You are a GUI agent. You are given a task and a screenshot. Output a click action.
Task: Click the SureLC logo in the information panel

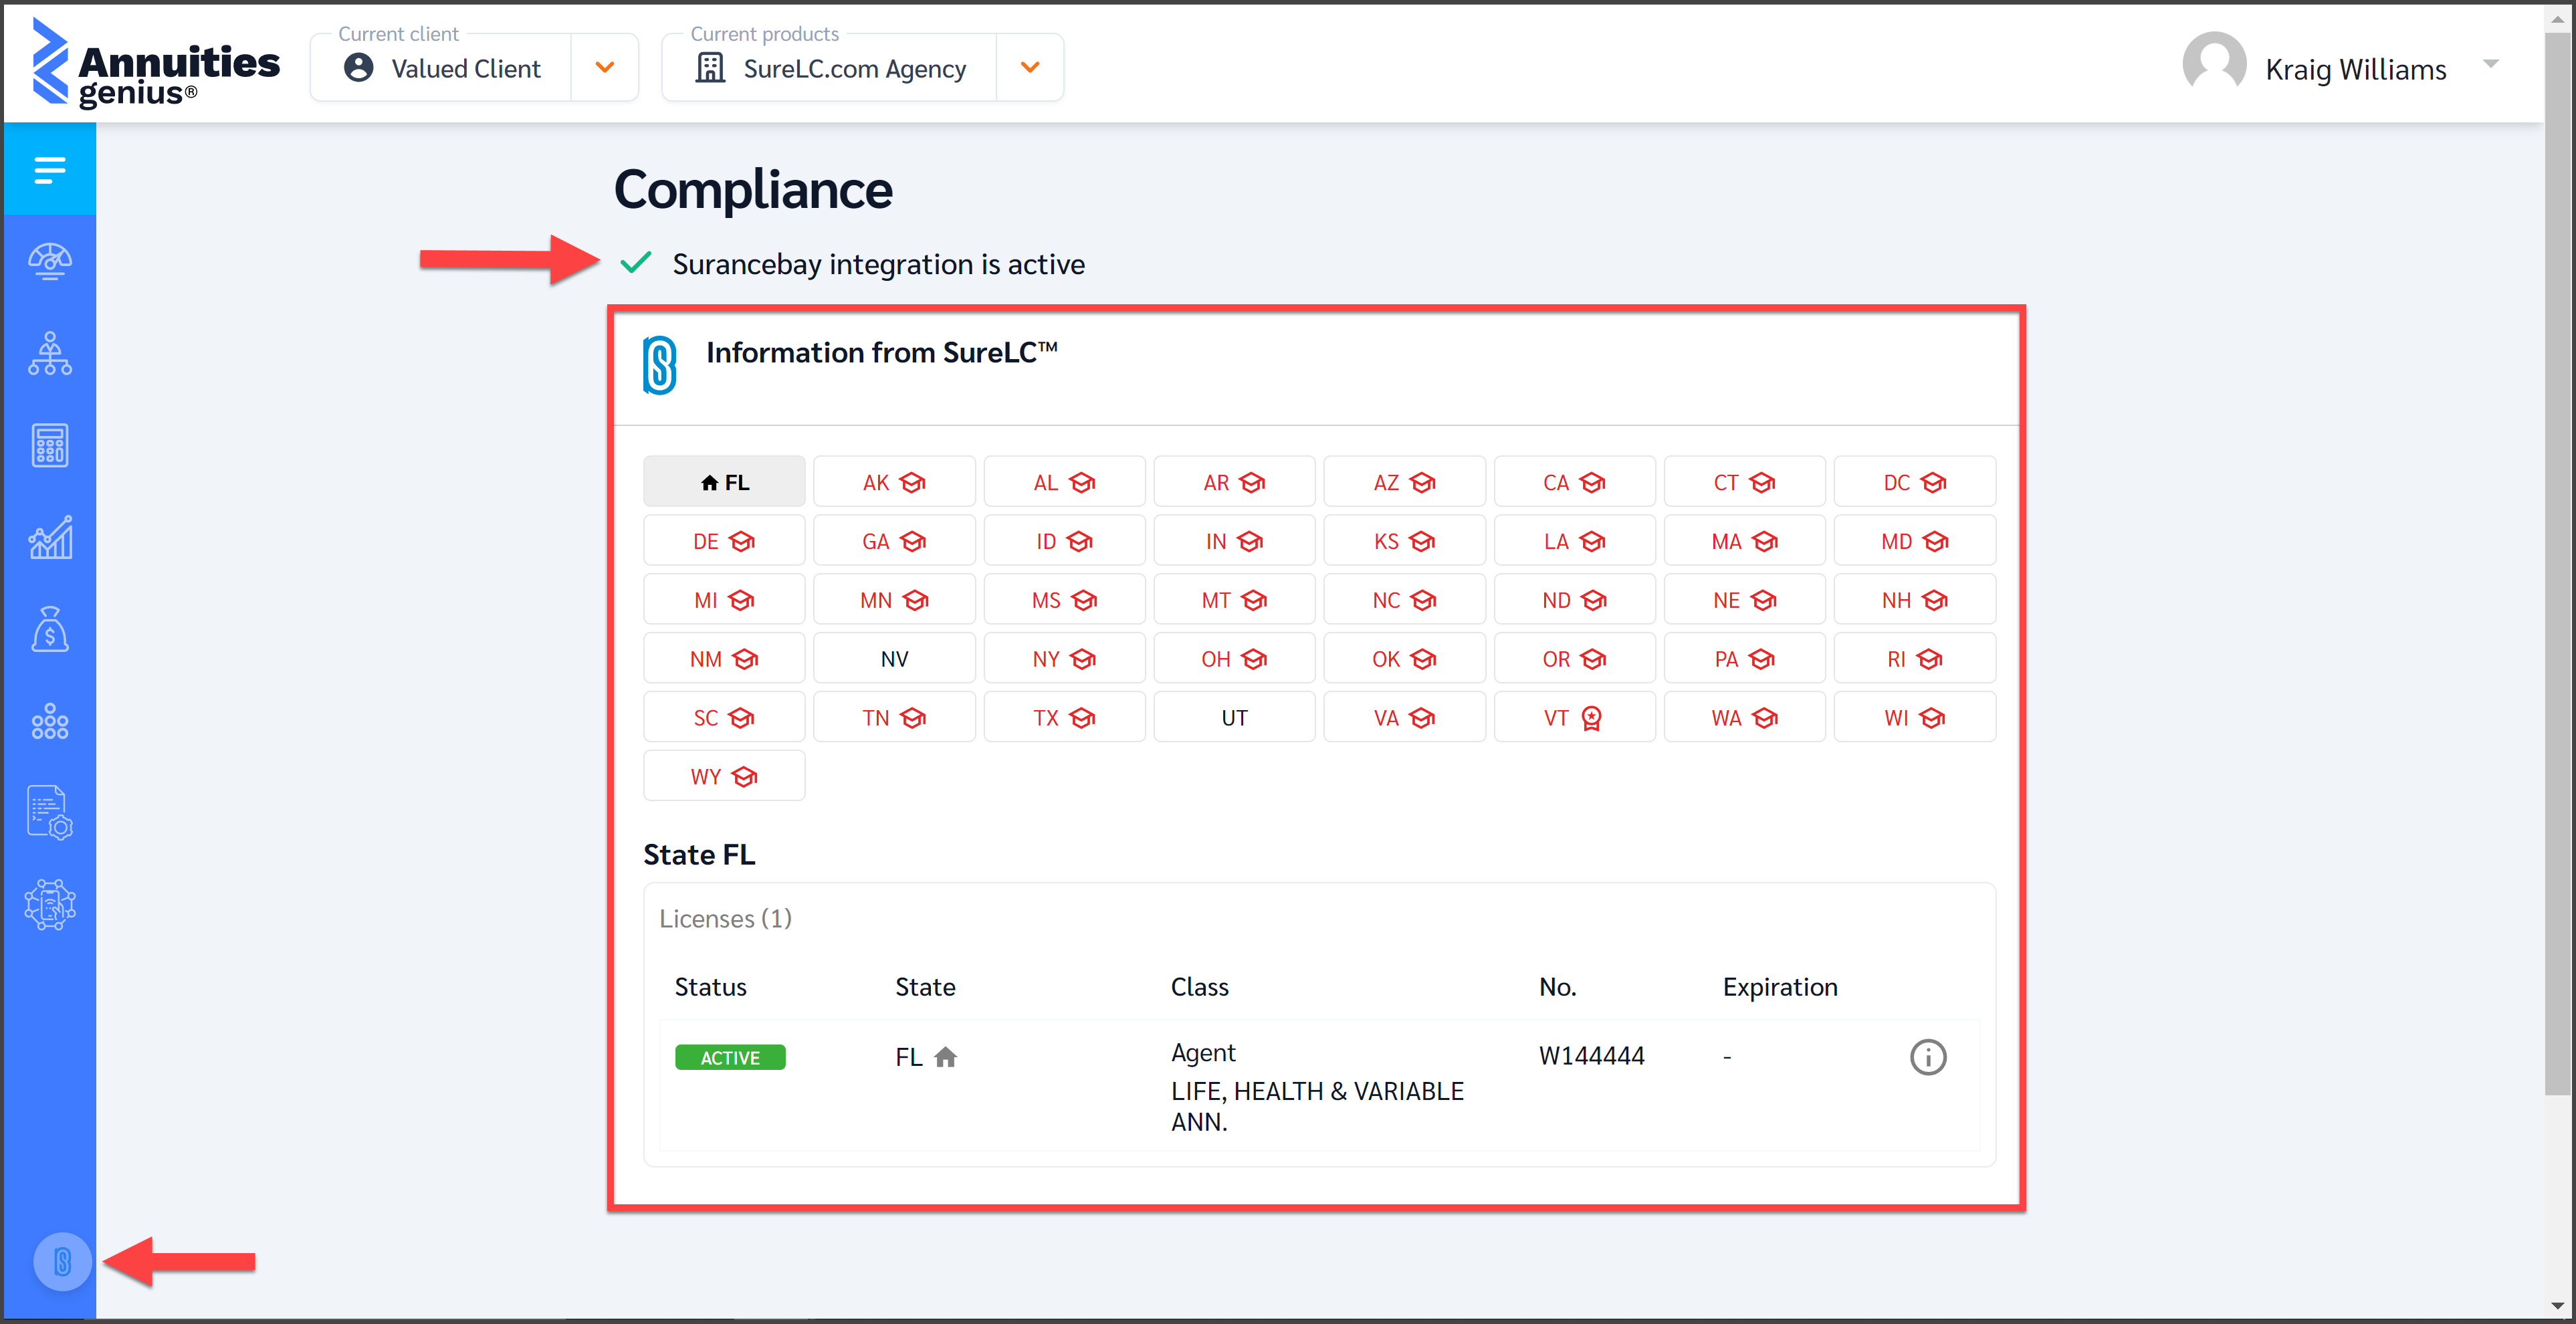click(659, 365)
